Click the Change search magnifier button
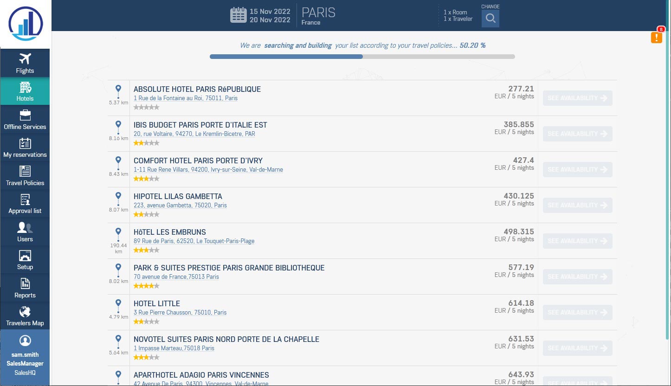The image size is (671, 386). (x=490, y=19)
